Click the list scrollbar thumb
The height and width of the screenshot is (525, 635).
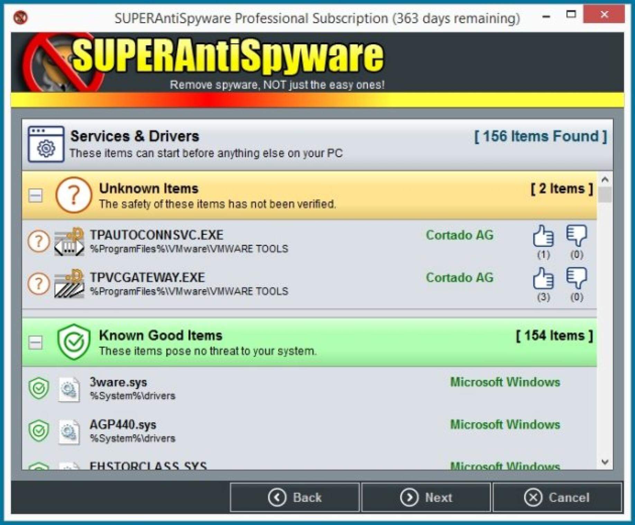tap(605, 194)
